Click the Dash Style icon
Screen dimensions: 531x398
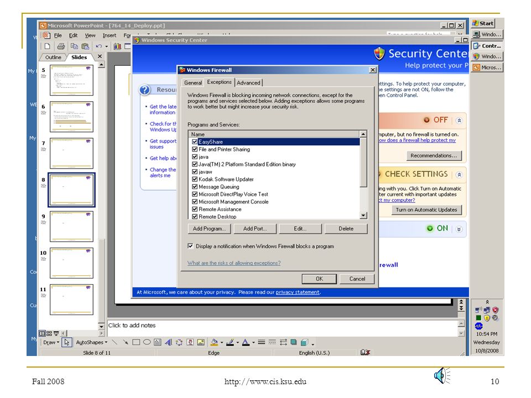[x=272, y=342]
